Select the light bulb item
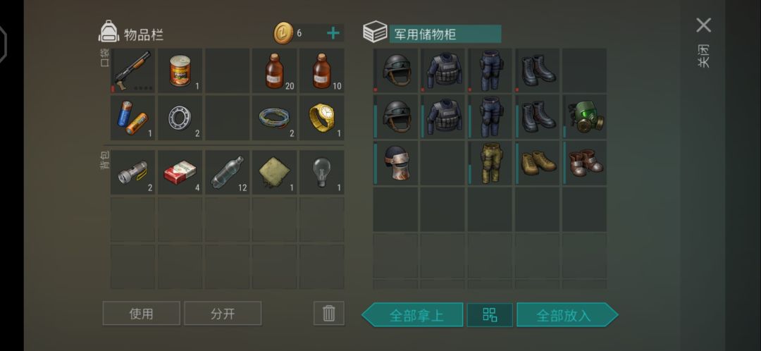The image size is (761, 351). (x=322, y=173)
